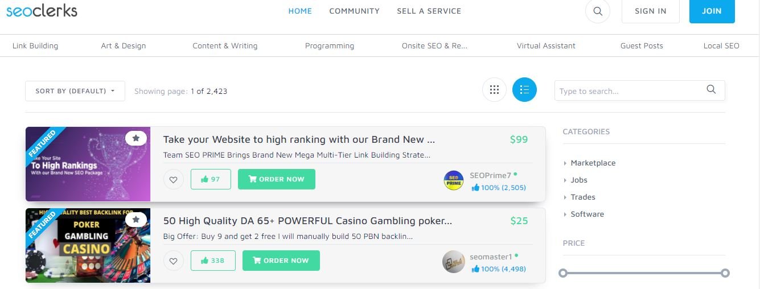Open the seomaster1 seller avatar

(x=454, y=262)
